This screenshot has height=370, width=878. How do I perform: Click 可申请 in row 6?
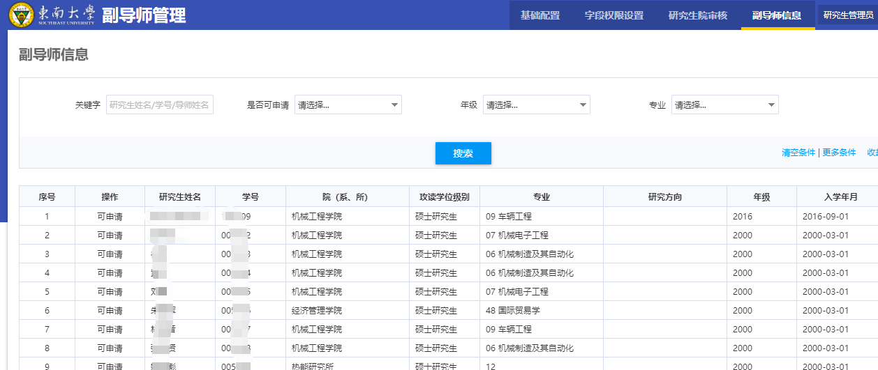pyautogui.click(x=110, y=311)
